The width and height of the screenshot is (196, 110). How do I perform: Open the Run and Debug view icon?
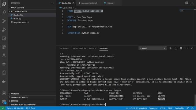click(x=4, y=30)
